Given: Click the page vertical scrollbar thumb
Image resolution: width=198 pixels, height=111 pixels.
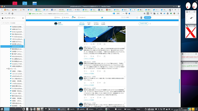Looking at the screenshot, I should pos(179,86).
